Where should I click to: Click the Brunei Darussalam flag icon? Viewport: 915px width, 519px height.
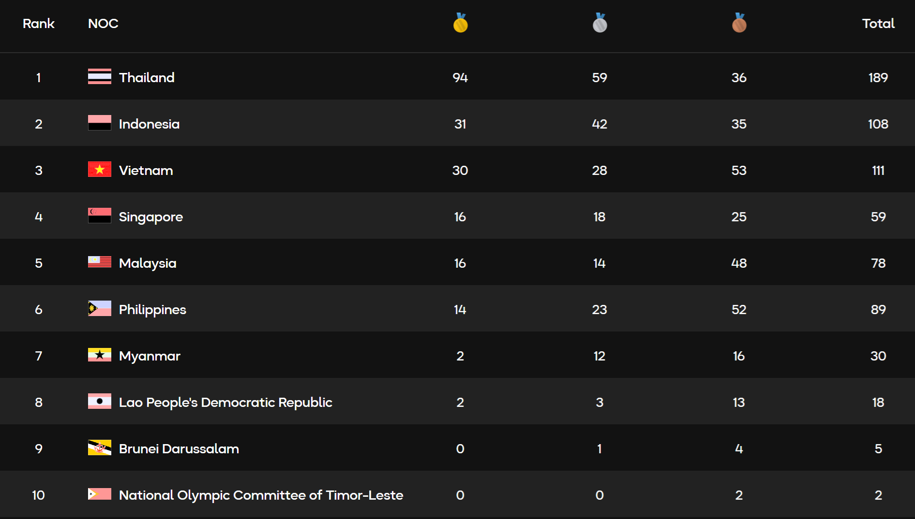(x=99, y=448)
